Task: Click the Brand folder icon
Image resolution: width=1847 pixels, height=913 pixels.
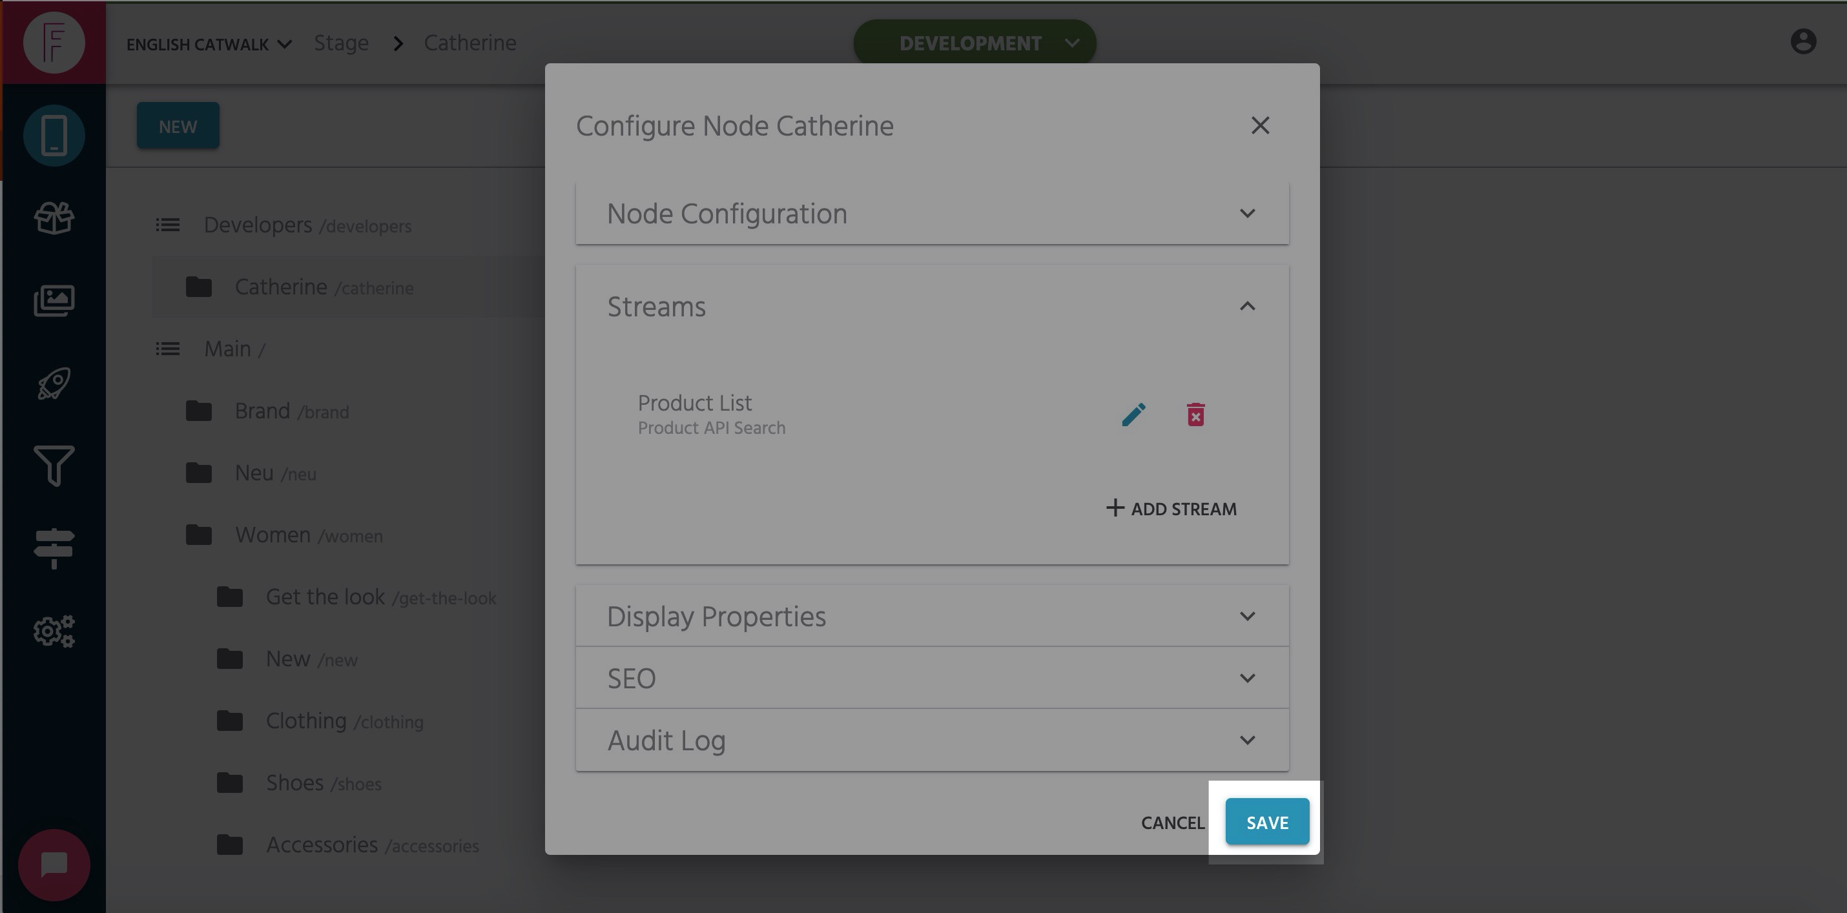Action: tap(199, 411)
